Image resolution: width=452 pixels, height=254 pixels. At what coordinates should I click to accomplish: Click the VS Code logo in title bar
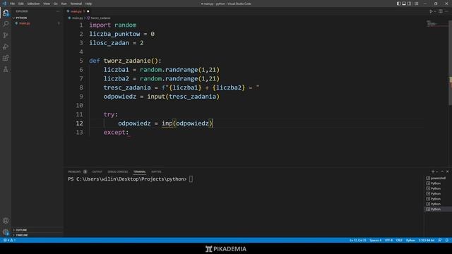pyautogui.click(x=4, y=4)
